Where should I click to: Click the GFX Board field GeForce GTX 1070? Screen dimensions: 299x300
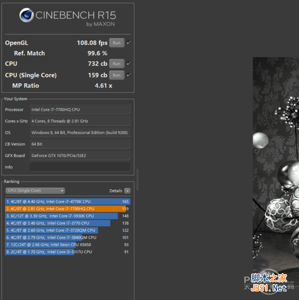tap(80, 155)
